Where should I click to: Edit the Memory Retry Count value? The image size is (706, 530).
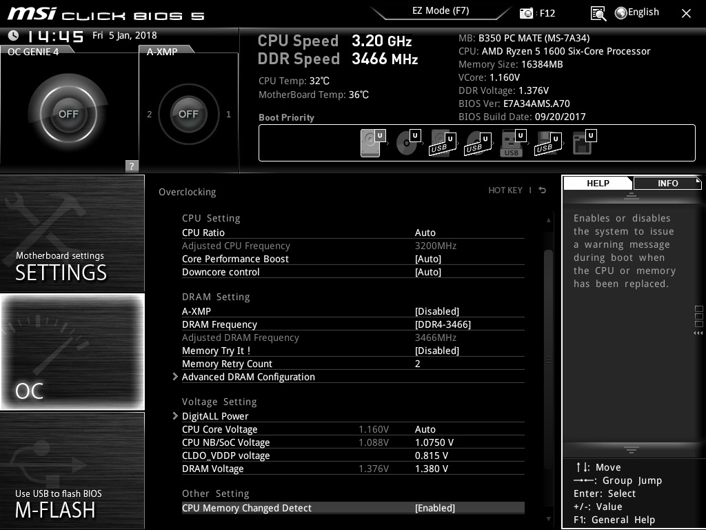(418, 364)
